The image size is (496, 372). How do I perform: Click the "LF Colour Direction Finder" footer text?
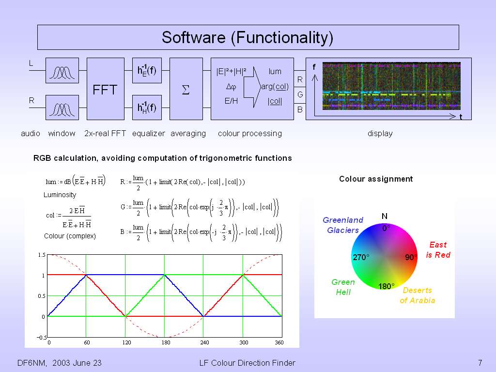point(247,363)
